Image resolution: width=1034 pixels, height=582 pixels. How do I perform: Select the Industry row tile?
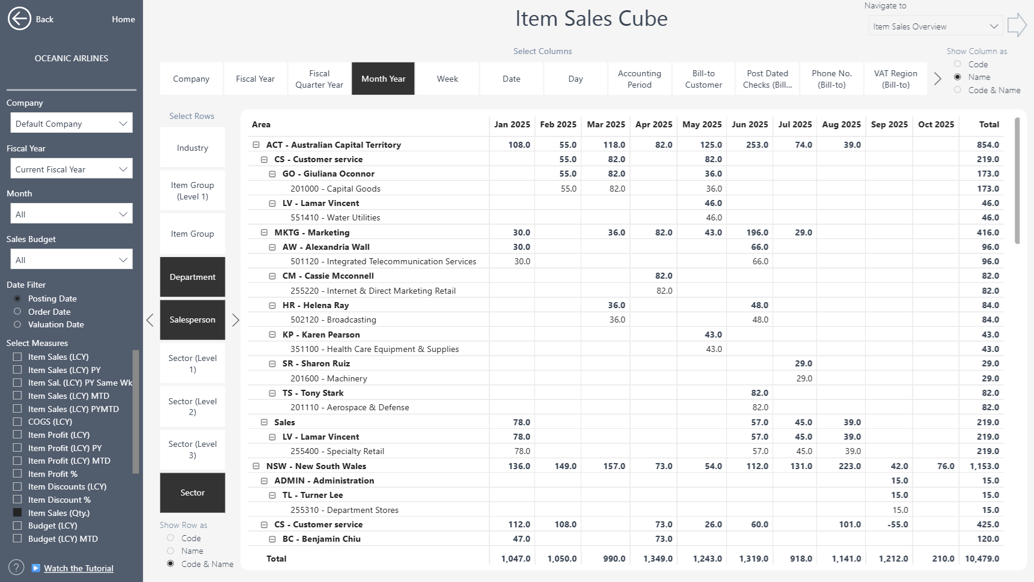pyautogui.click(x=192, y=148)
